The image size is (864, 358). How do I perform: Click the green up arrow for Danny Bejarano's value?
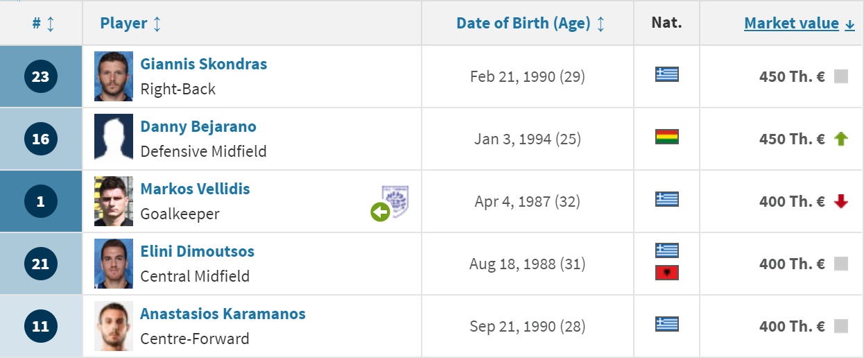pyautogui.click(x=841, y=139)
